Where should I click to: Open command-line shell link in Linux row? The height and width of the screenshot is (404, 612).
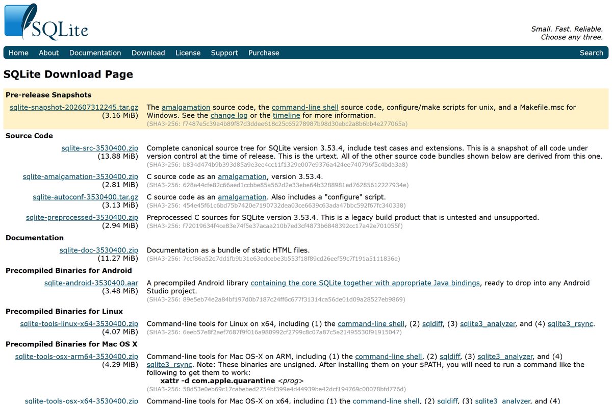pos(371,323)
